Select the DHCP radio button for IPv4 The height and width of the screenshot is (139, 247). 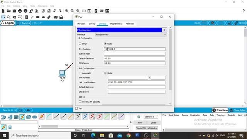[x=80, y=44]
